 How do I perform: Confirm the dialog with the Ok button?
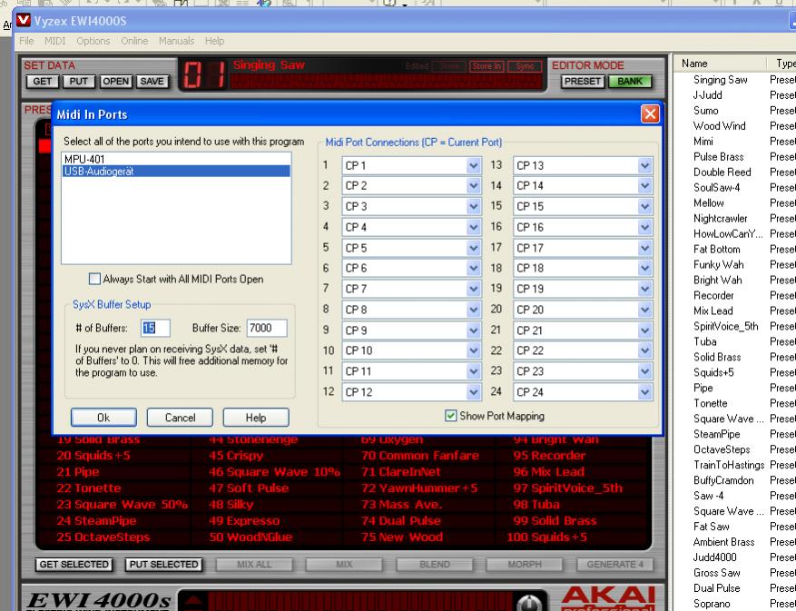[x=103, y=418]
